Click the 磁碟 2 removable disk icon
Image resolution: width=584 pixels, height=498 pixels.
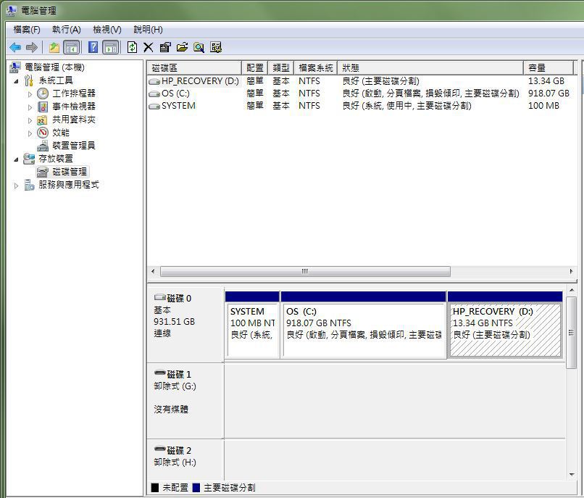click(x=160, y=448)
